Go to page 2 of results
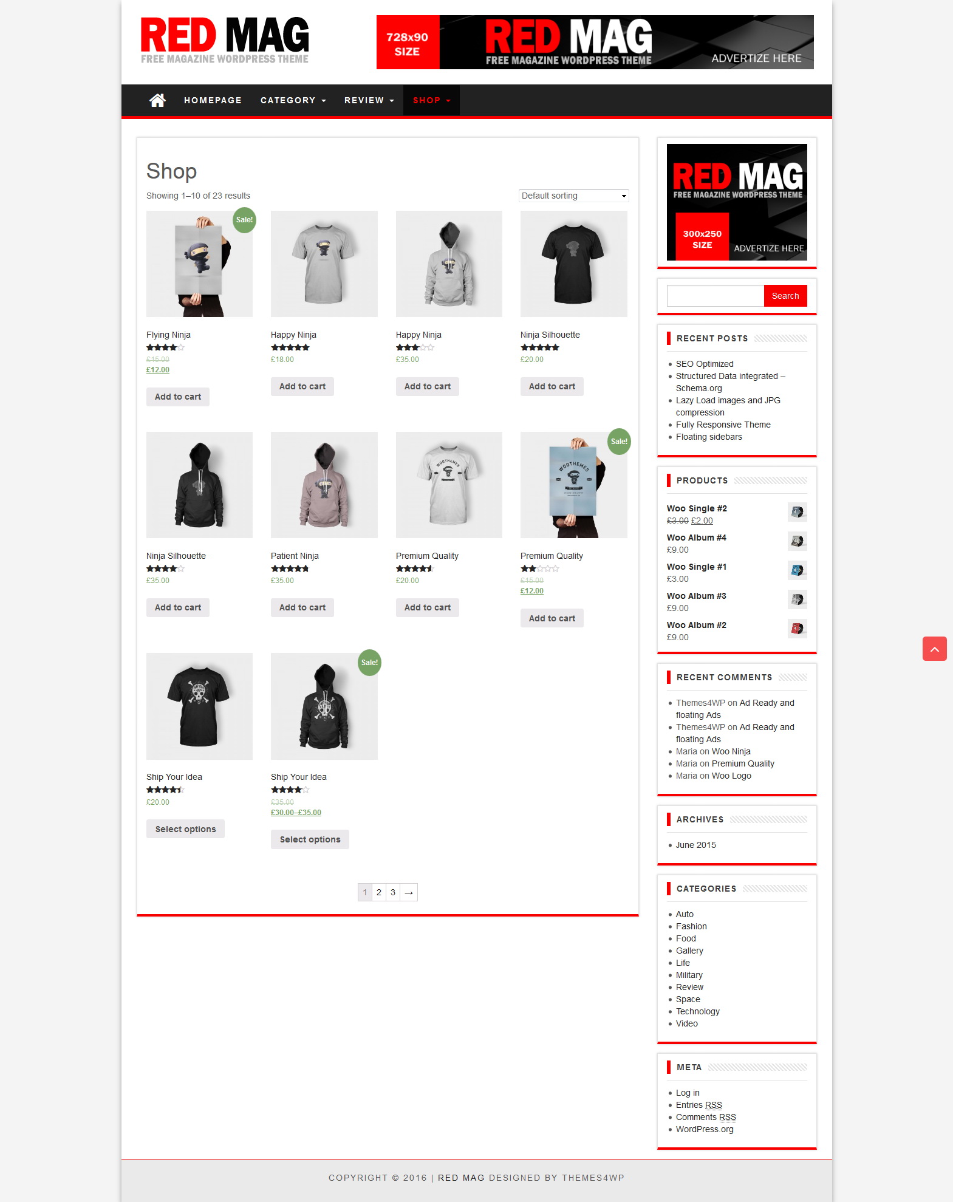953x1202 pixels. pyautogui.click(x=379, y=892)
